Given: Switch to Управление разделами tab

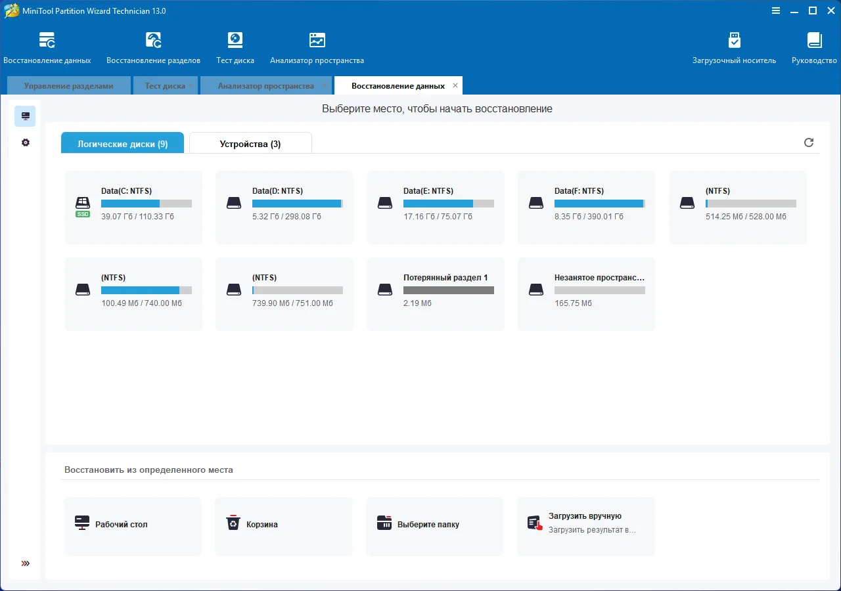Looking at the screenshot, I should [x=68, y=86].
